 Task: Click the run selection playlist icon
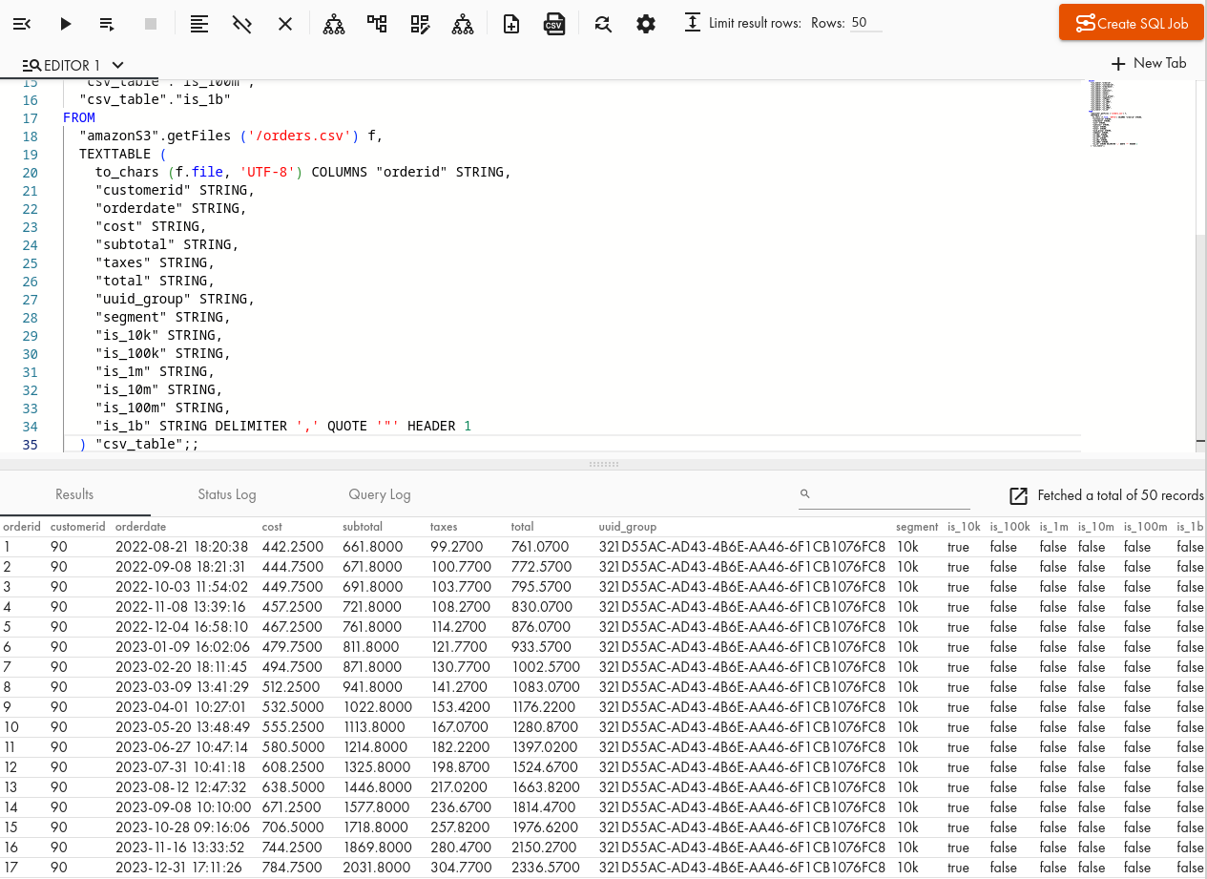pos(108,24)
